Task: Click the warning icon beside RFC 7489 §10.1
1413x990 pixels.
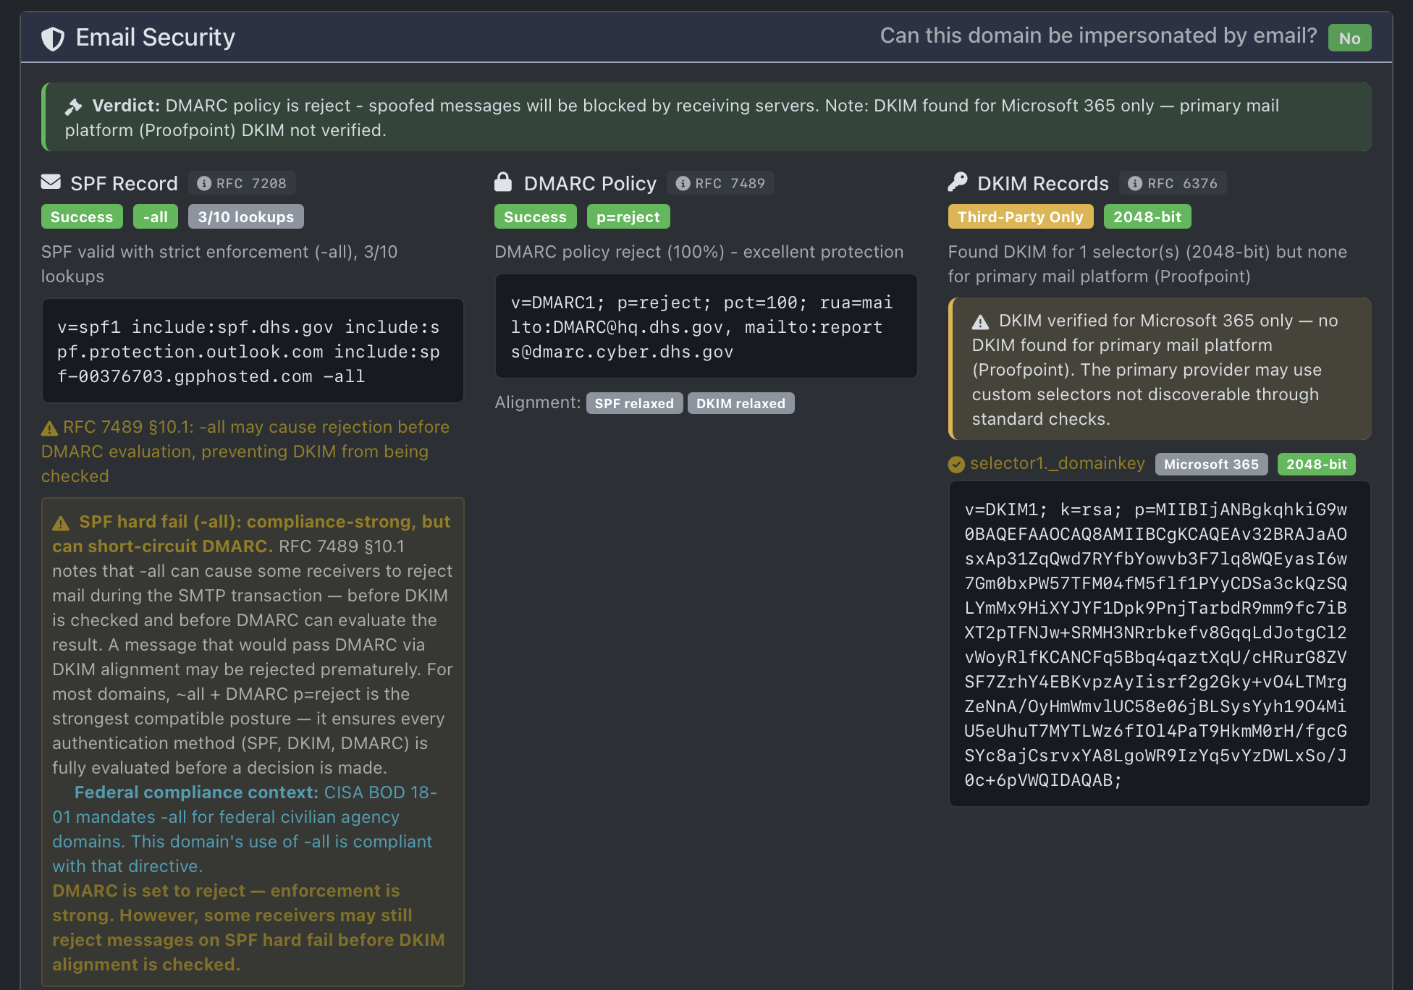Action: (49, 428)
